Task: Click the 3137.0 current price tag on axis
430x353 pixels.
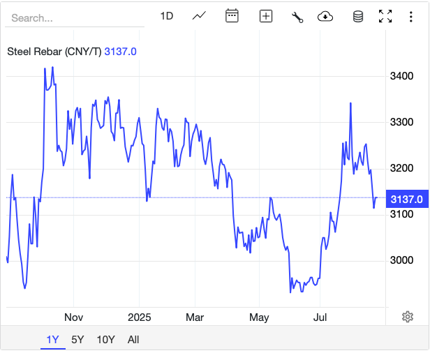Action: [x=406, y=199]
